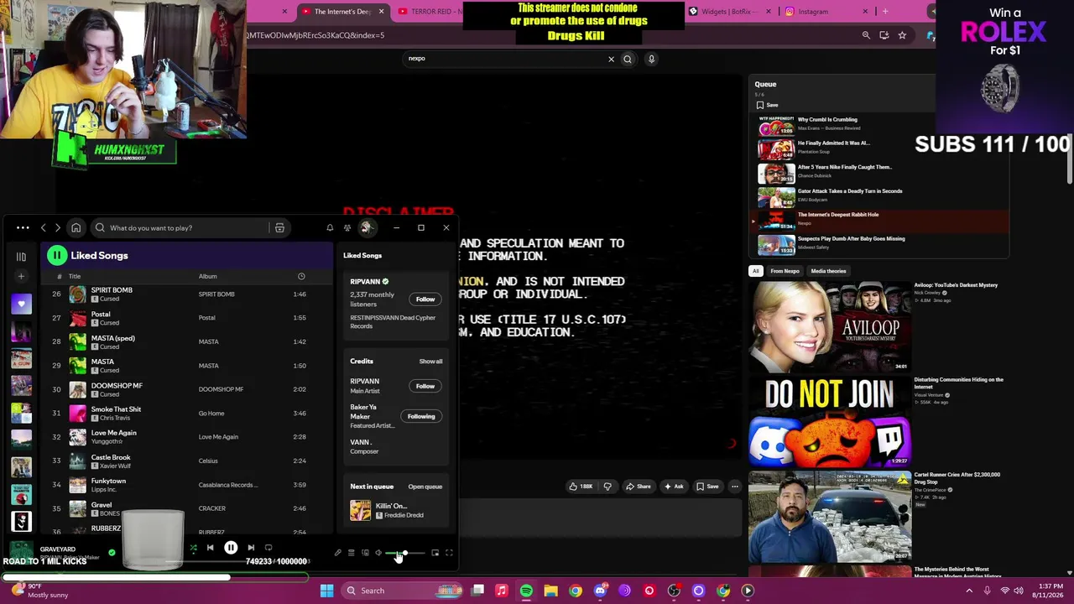This screenshot has height=604, width=1074.
Task: Select the Media theories filter chip
Action: point(828,271)
